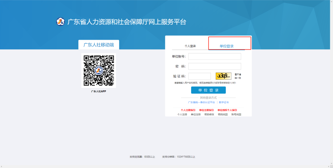Image resolution: width=333 pixels, height=168 pixels.
Task: Open the 密码修改 link
Action: click(209, 114)
